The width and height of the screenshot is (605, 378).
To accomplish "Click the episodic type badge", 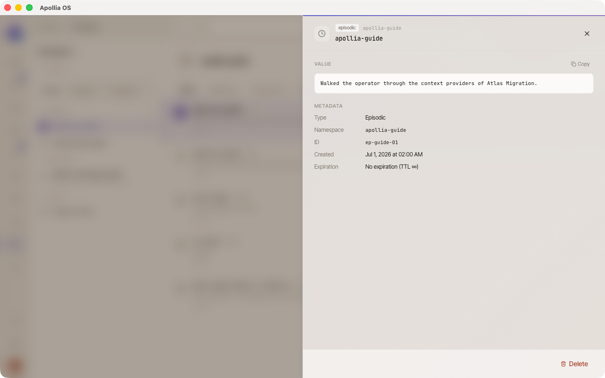I will pos(347,28).
